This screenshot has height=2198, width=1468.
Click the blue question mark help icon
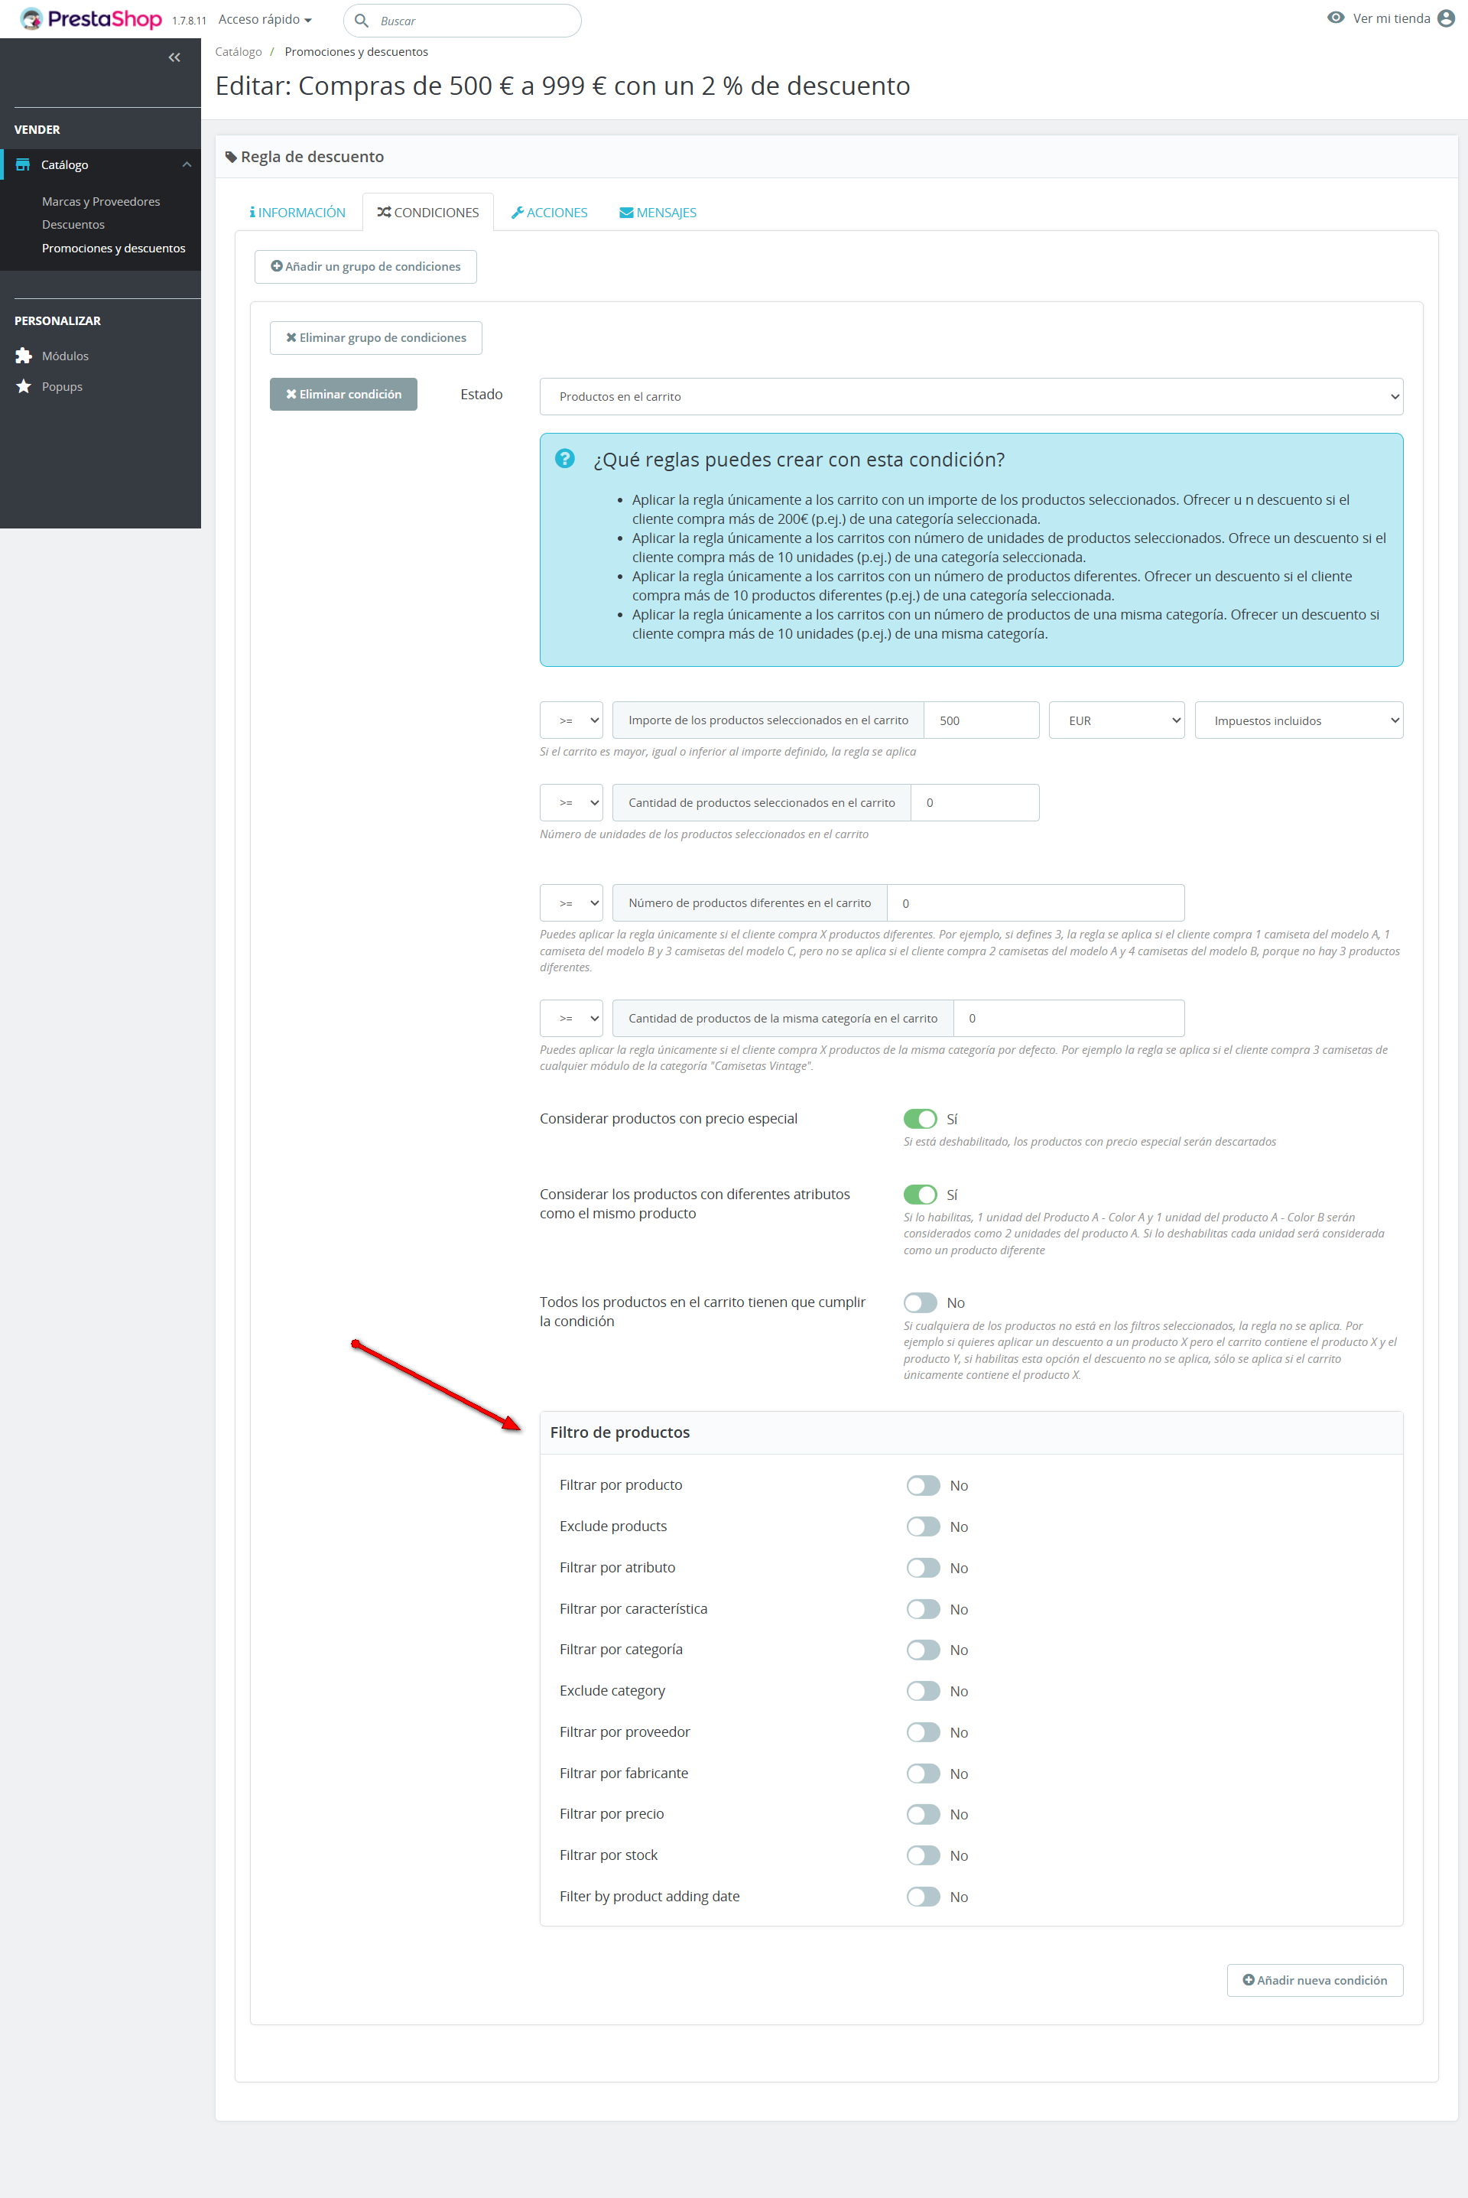[x=564, y=459]
